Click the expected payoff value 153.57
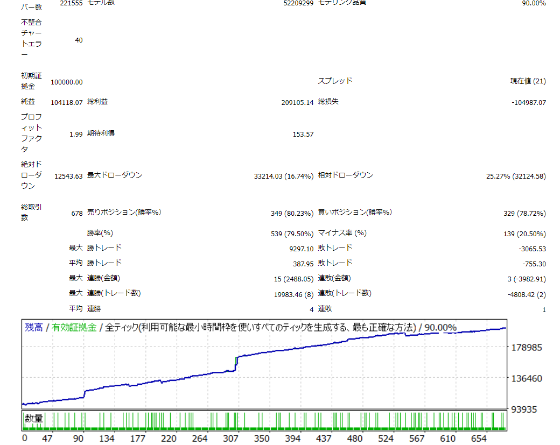This screenshot has width=560, height=445. click(x=303, y=134)
